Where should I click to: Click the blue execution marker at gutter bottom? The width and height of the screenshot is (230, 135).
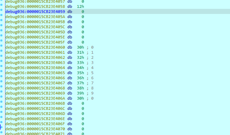coord(0,127)
